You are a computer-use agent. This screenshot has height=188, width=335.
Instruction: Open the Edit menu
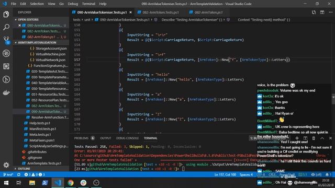coord(23,4)
